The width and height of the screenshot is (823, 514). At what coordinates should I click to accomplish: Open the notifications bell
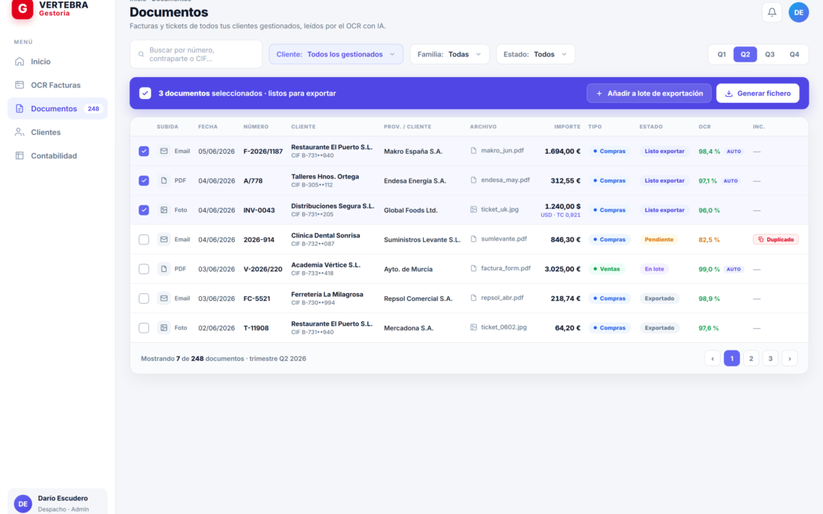(771, 12)
